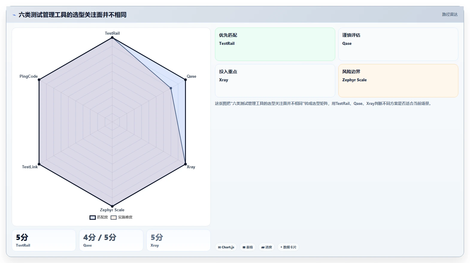Click the 路径雷达 label in header
Screen dimensions: 470x263
coord(450,14)
